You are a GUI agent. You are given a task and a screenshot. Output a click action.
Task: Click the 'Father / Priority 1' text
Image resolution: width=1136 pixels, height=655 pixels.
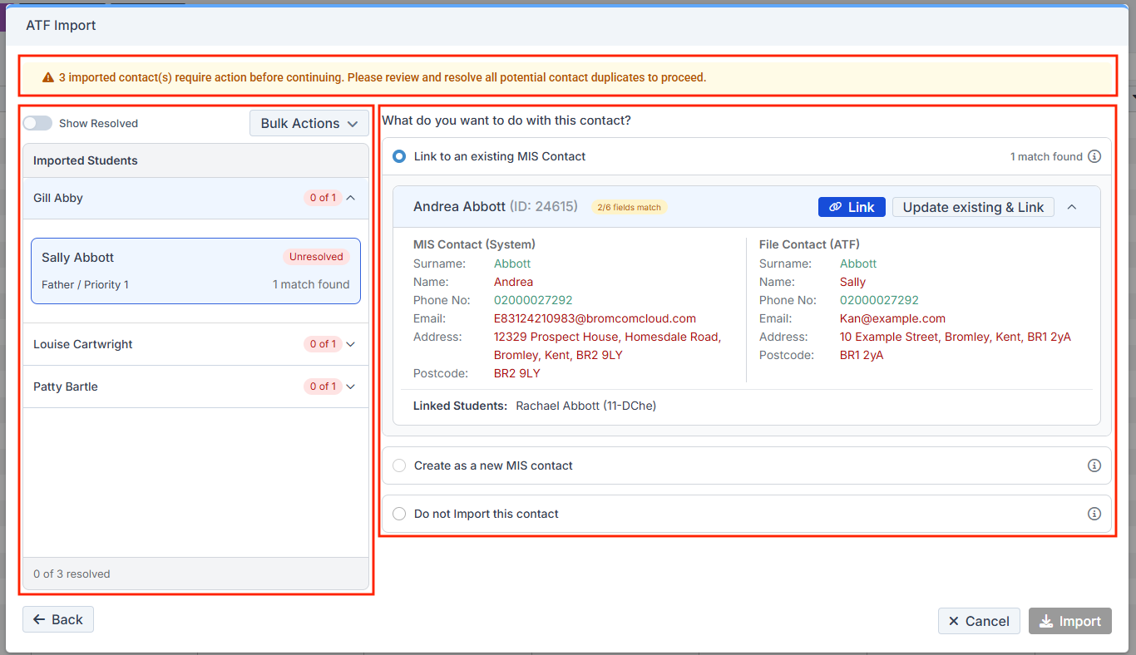pos(85,284)
